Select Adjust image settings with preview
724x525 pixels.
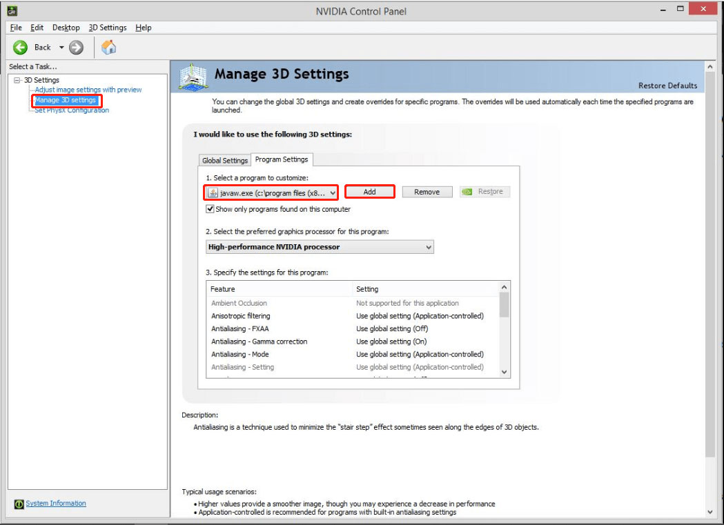(x=88, y=90)
